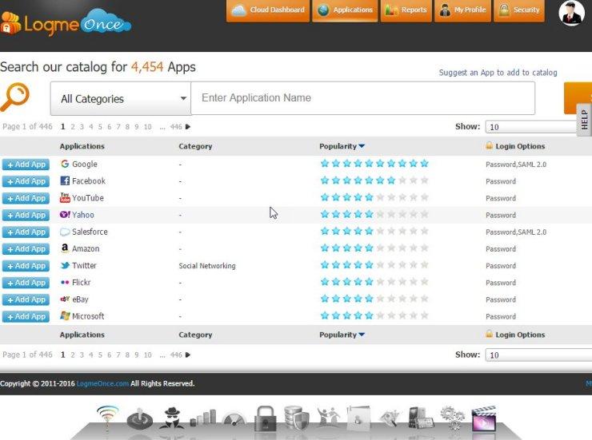Viewport: 592px width, 440px height.
Task: Go to page 2 in top pagination
Action: coord(73,127)
